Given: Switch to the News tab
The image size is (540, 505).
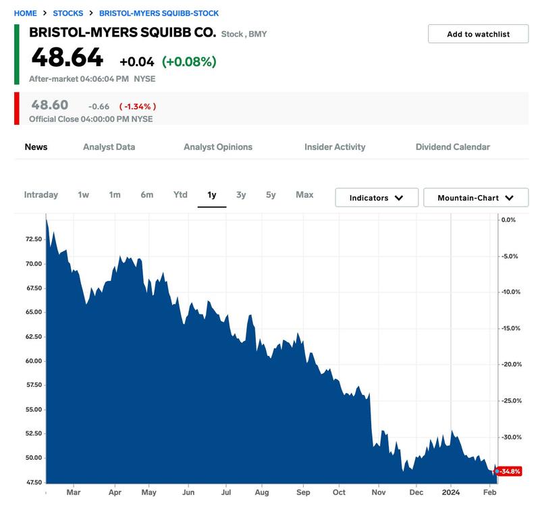Looking at the screenshot, I should click(36, 147).
